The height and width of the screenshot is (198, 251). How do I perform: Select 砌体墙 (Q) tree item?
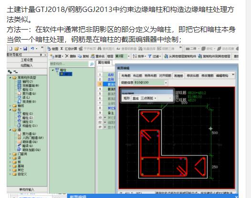[x=28, y=142]
